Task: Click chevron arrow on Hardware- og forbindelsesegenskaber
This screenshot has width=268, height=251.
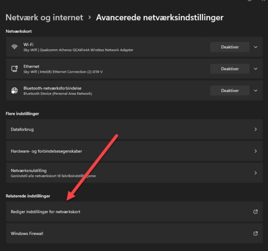Action: (255, 151)
